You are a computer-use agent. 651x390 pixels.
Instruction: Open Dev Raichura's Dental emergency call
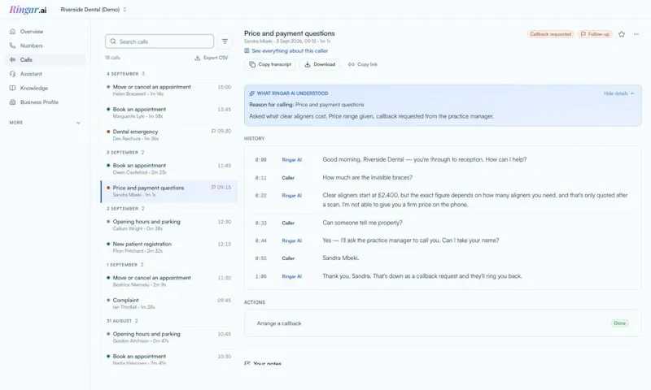169,135
